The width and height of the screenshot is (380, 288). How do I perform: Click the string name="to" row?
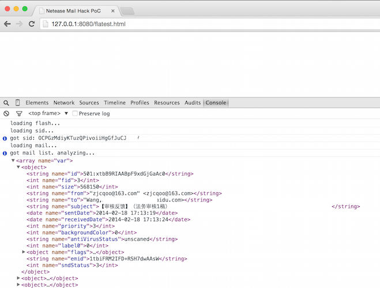coord(119,200)
